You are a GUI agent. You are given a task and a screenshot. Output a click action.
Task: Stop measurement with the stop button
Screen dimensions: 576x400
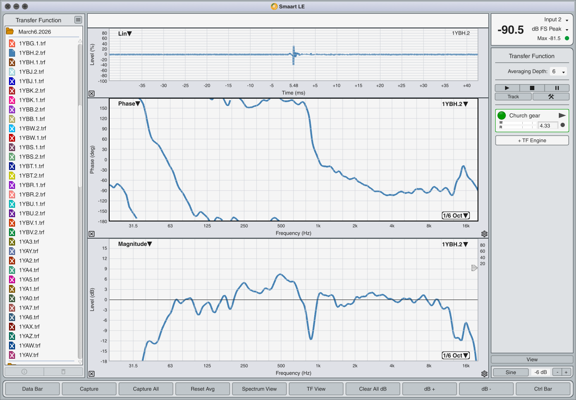532,88
